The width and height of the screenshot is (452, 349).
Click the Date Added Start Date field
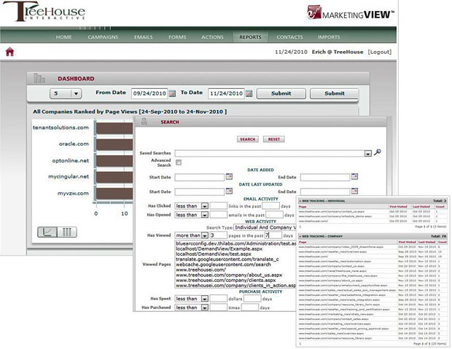pos(200,177)
